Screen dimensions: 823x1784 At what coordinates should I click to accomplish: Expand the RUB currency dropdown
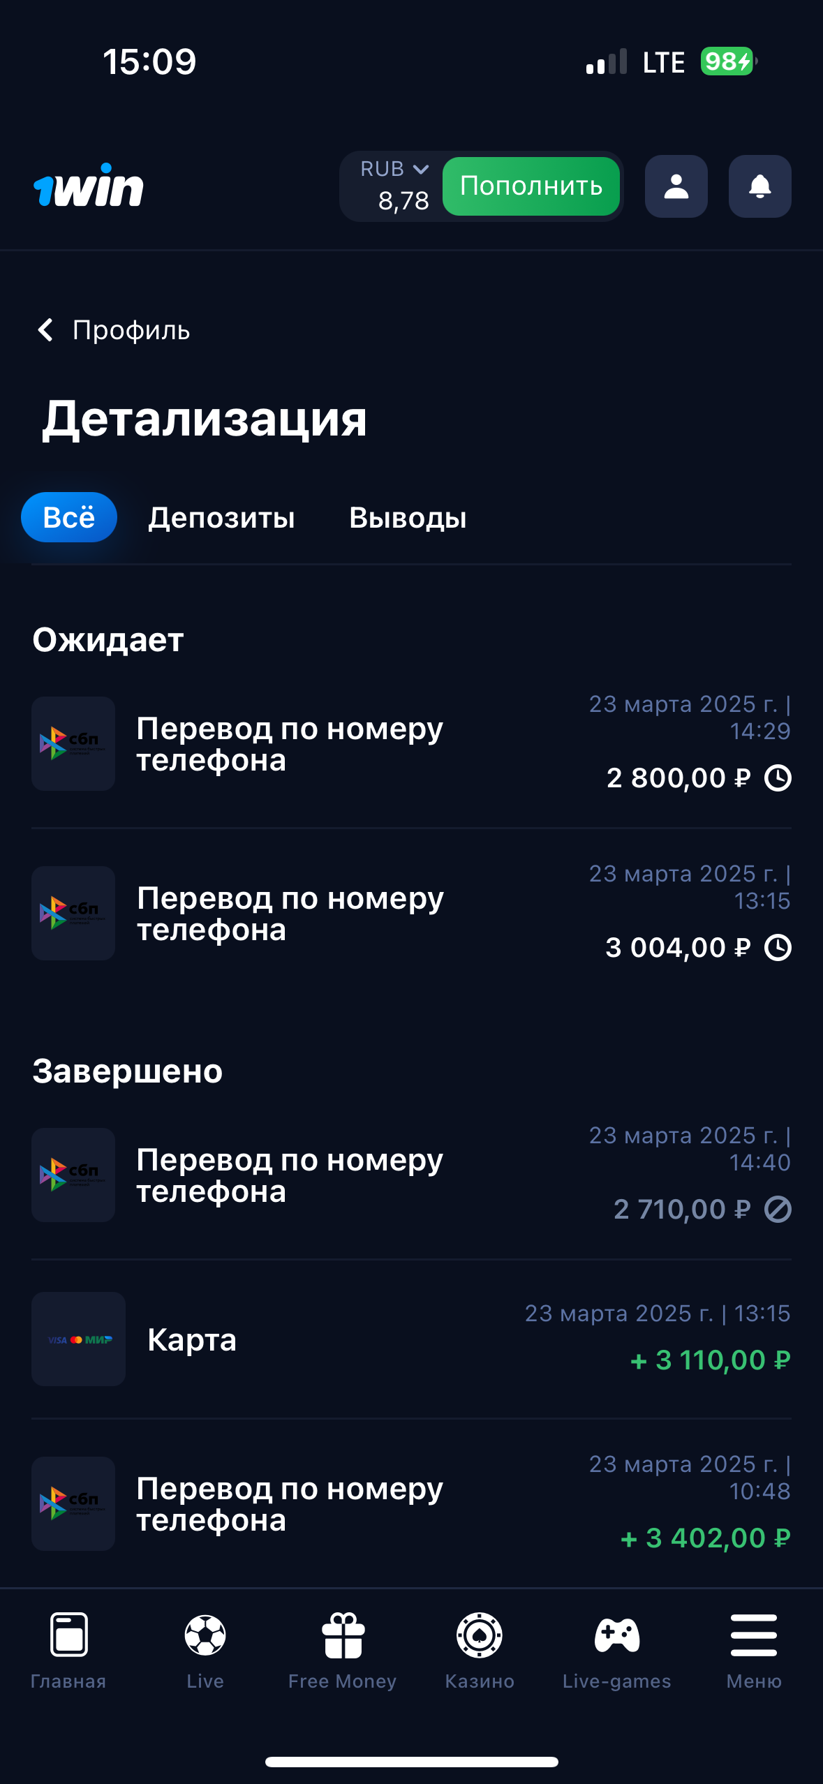[x=394, y=170]
